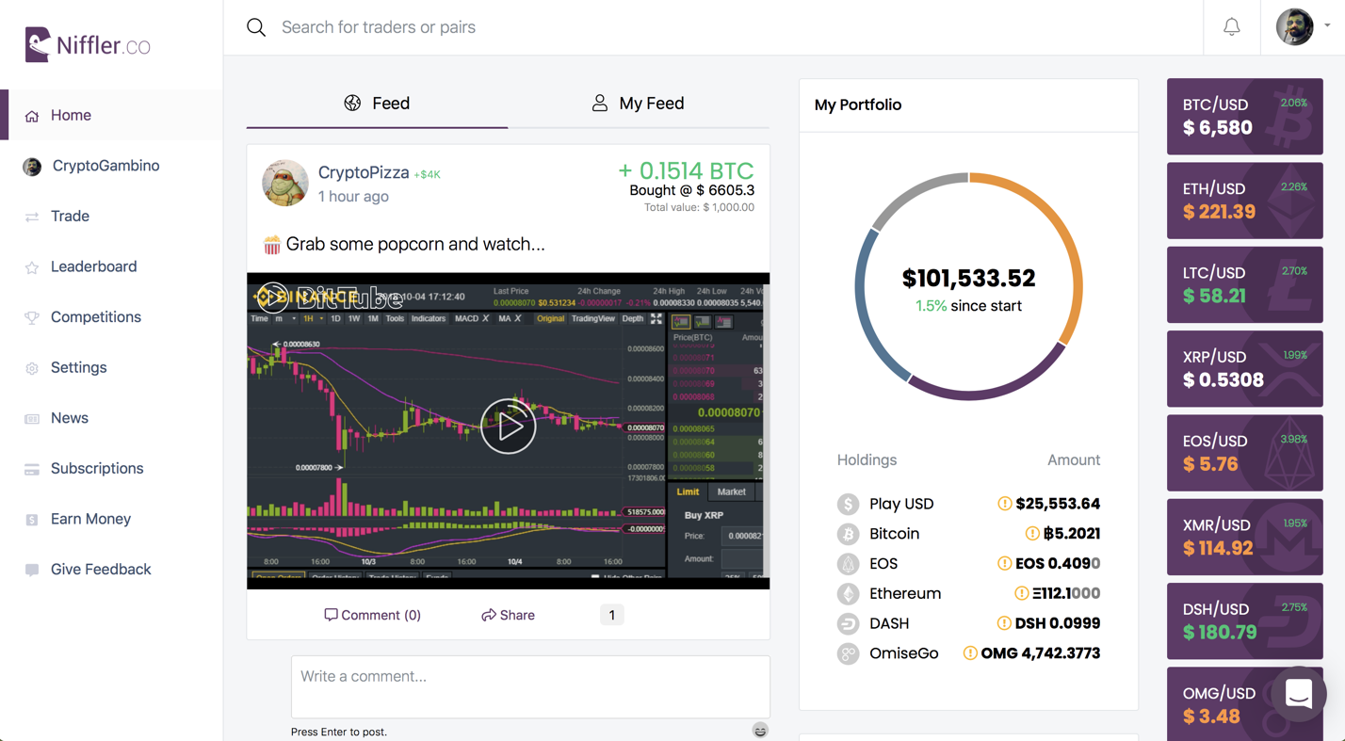Click the info icon beside DSH amount
The height and width of the screenshot is (741, 1345).
pos(1004,623)
